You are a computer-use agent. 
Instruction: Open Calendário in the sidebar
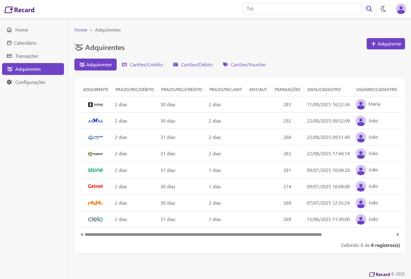(x=25, y=43)
